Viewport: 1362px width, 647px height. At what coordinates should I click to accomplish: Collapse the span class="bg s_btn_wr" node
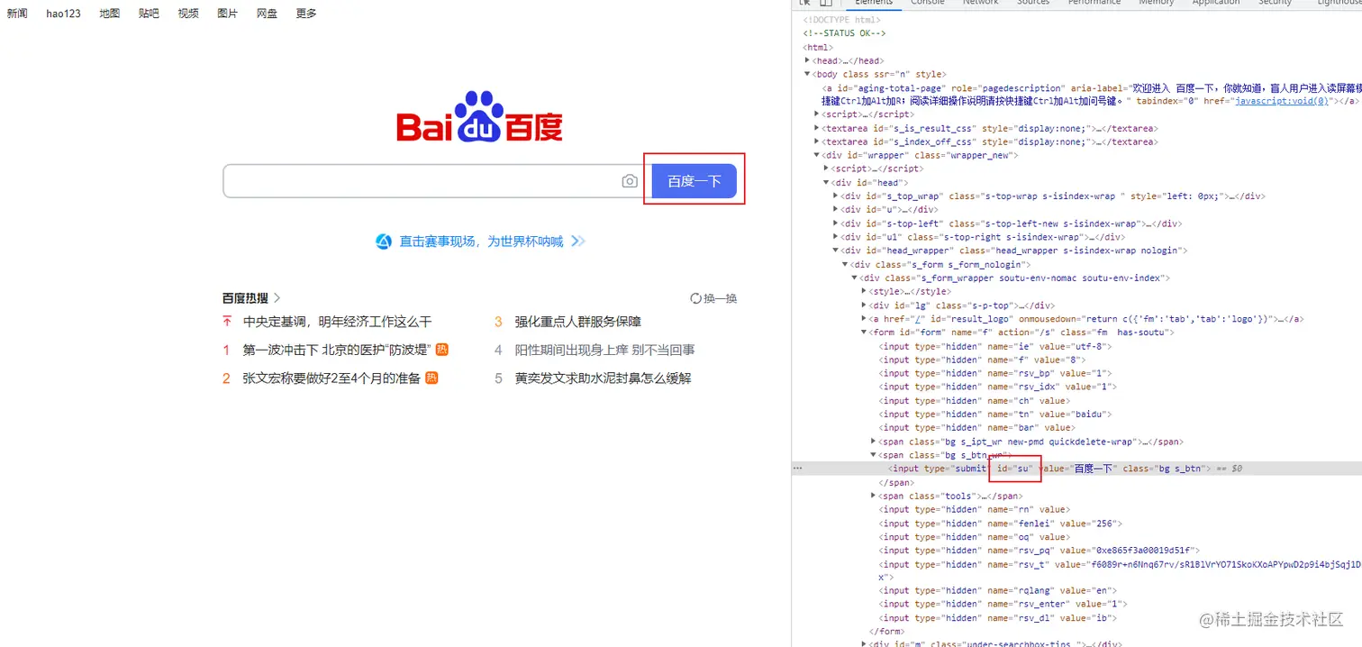[x=874, y=455]
